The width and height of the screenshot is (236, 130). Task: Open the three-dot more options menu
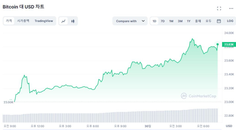pos(231,9)
